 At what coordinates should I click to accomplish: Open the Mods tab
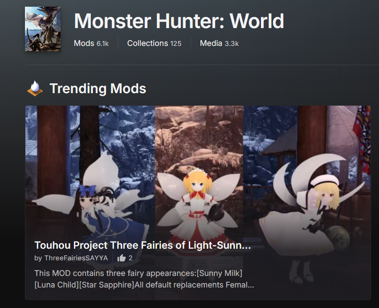91,43
